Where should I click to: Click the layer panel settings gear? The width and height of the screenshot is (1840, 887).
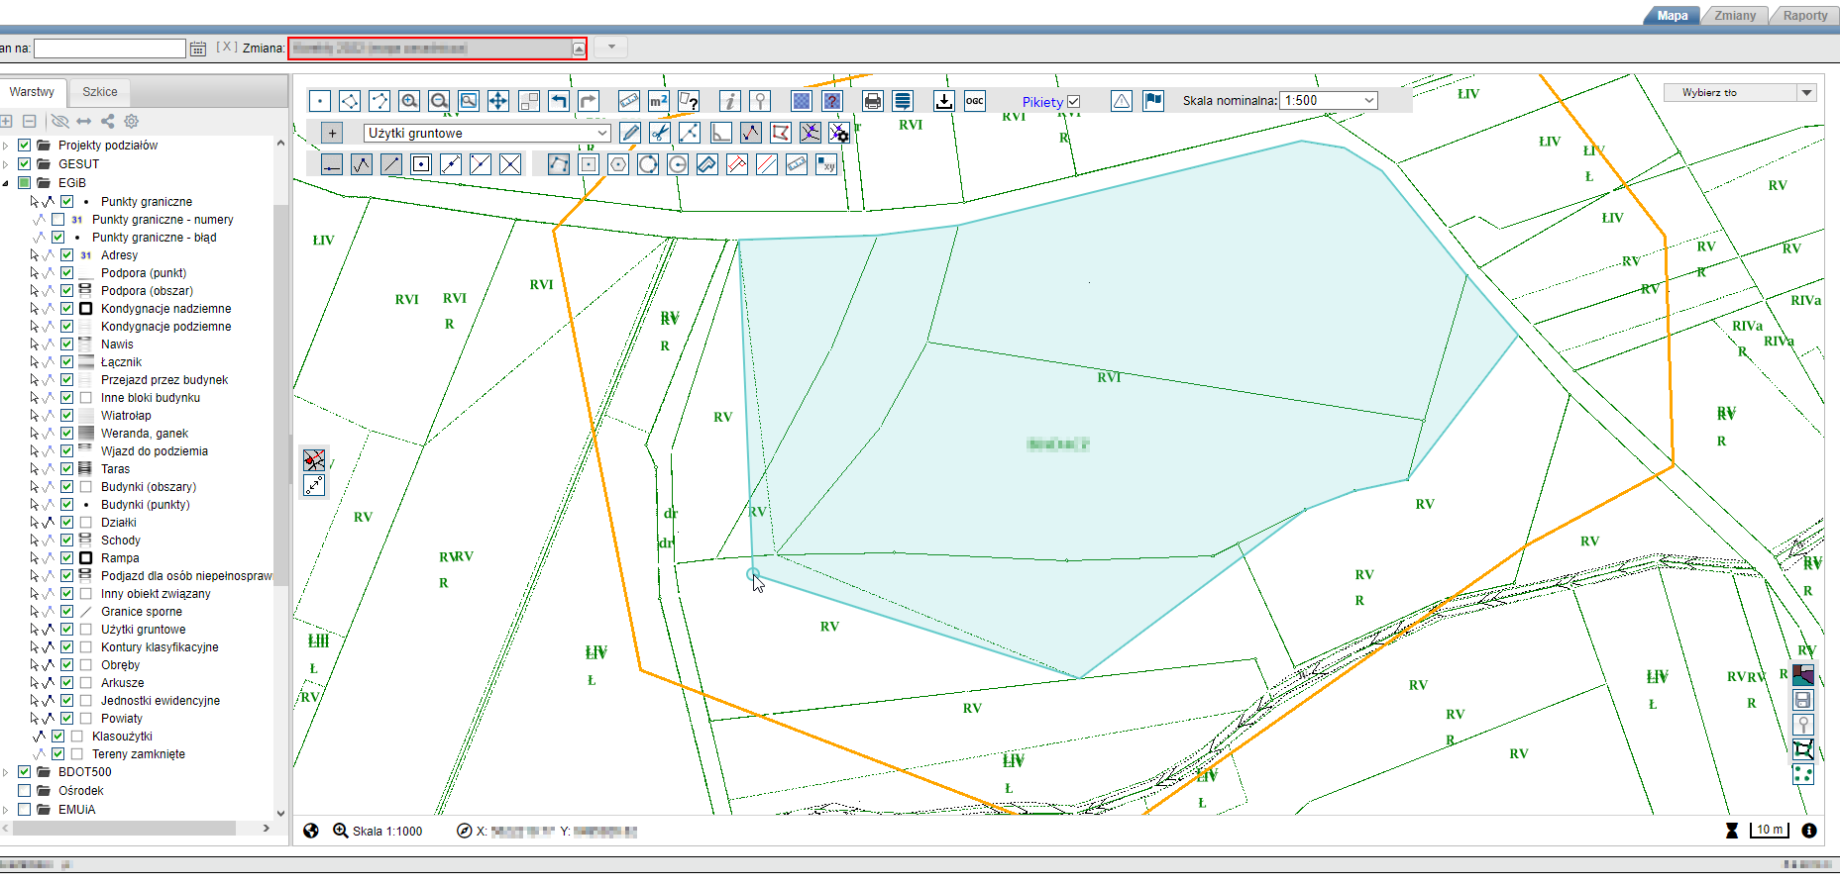point(132,121)
